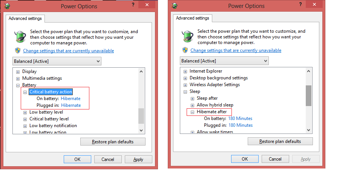Click 'Change settings that are currently unavailable' in right window
Screen dimensions: 351x170
[x=236, y=50]
